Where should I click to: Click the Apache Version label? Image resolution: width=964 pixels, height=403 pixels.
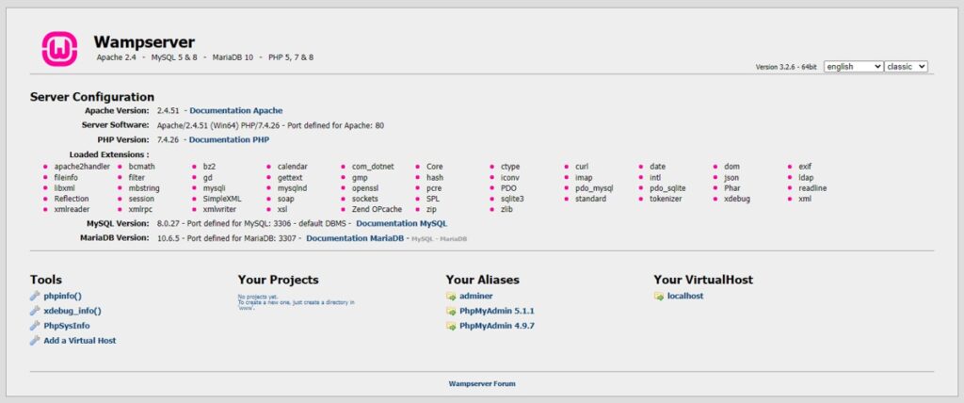pyautogui.click(x=117, y=111)
